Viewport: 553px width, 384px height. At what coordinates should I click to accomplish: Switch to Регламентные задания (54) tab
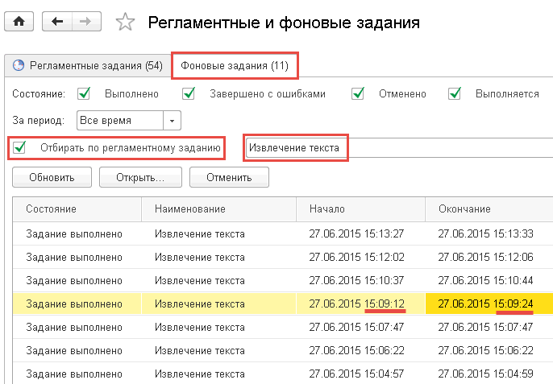(88, 65)
